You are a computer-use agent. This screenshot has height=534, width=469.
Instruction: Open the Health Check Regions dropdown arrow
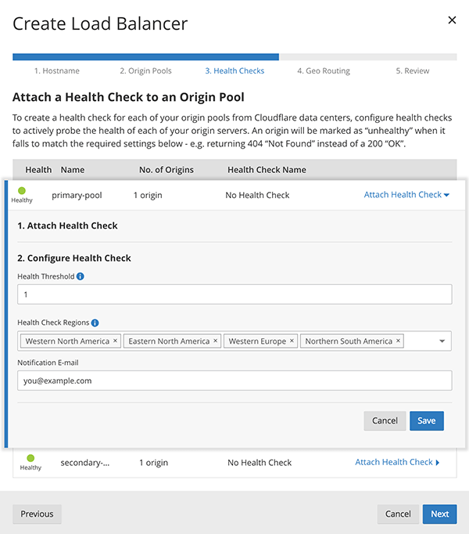click(x=442, y=341)
